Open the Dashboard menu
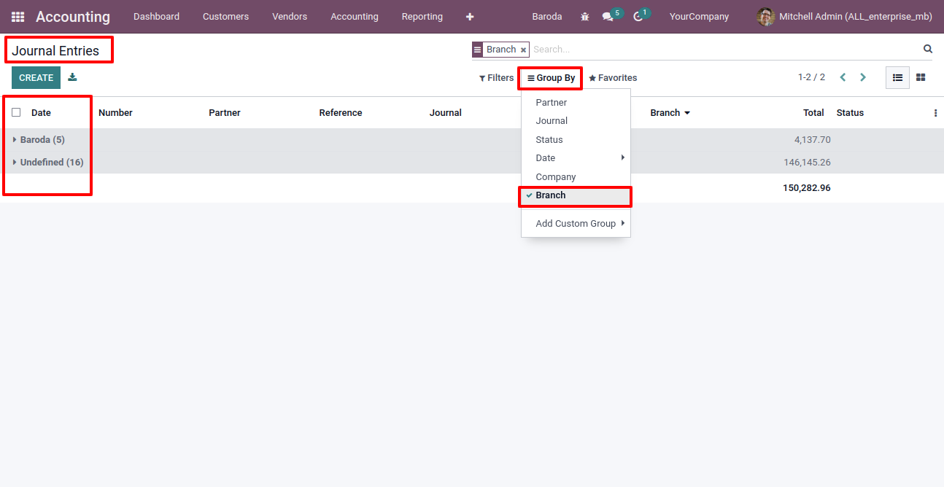 (156, 16)
